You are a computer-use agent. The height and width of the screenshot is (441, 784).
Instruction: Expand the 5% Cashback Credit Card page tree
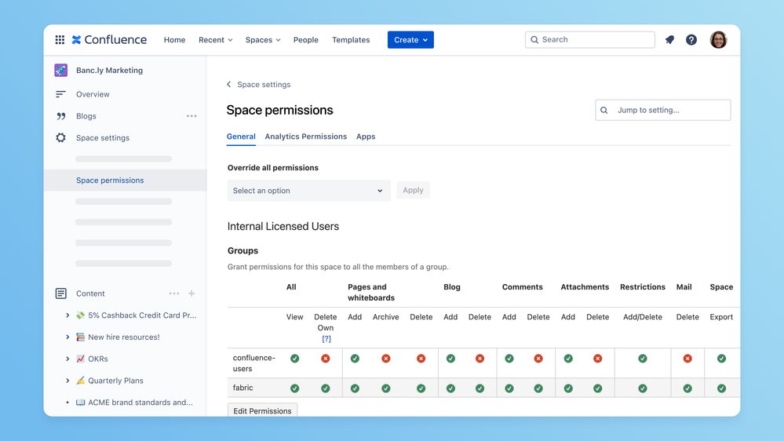pyautogui.click(x=67, y=315)
